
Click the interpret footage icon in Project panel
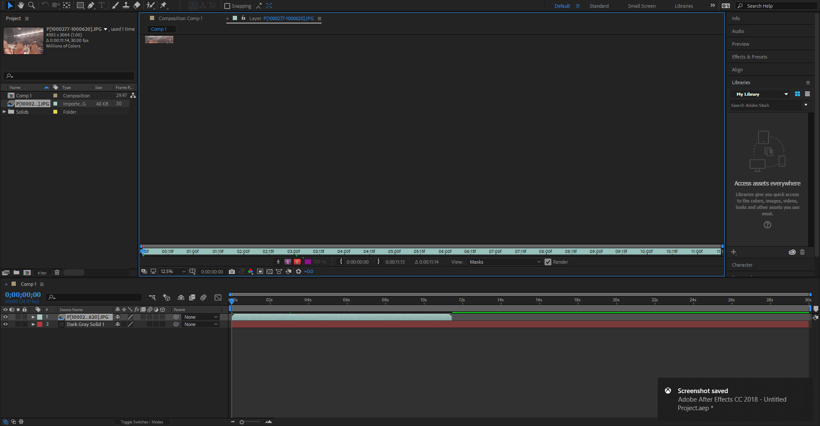point(6,273)
